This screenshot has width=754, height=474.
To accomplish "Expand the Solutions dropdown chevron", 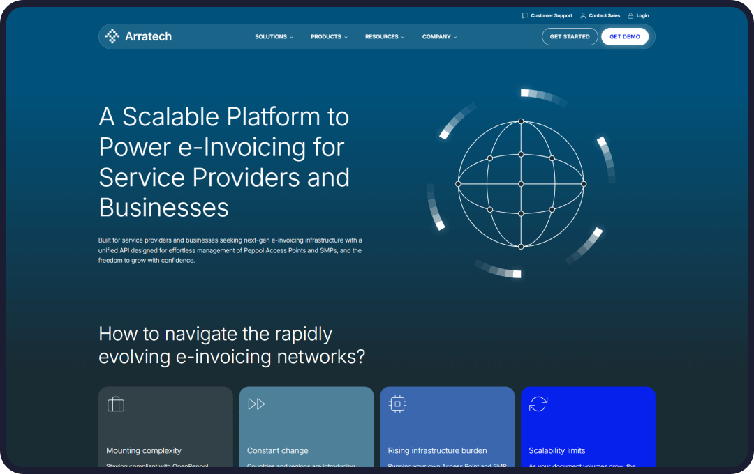I will pos(291,37).
